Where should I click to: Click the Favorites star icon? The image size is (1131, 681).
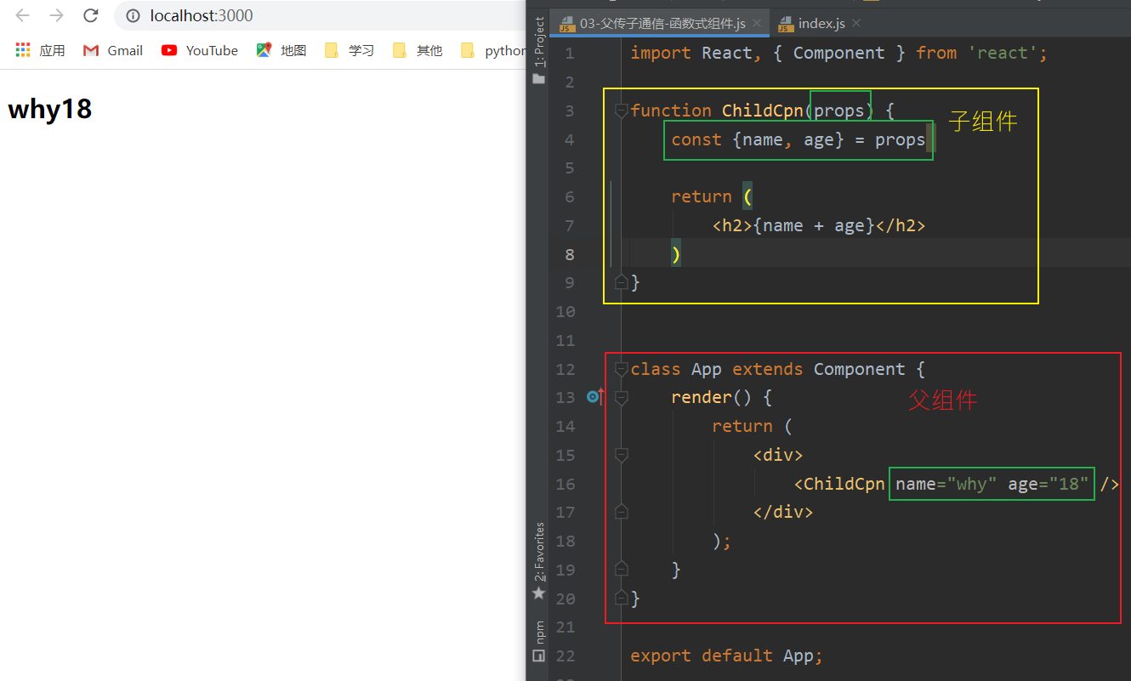click(538, 593)
